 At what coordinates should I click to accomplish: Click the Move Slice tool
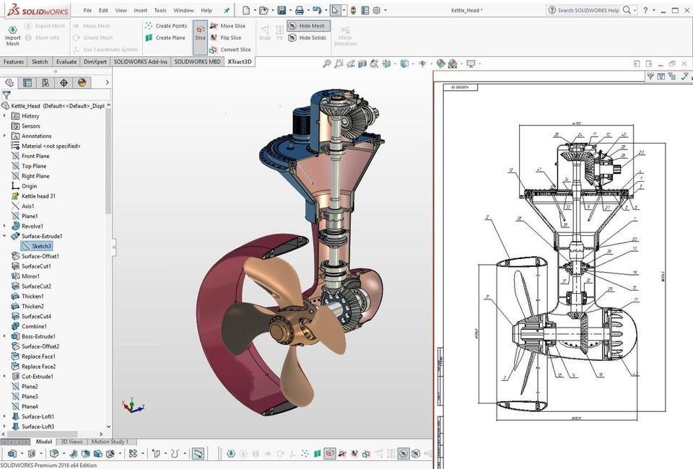pyautogui.click(x=227, y=25)
